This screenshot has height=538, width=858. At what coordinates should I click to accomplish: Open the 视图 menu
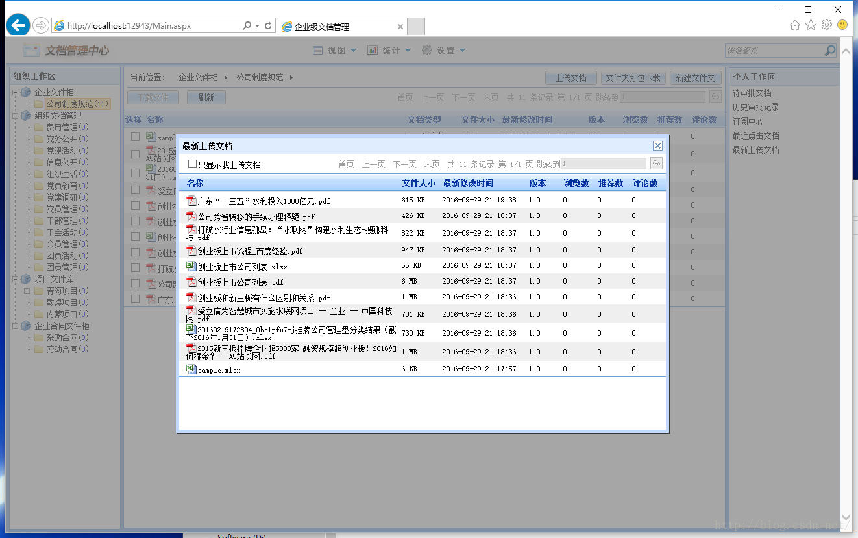(x=335, y=50)
